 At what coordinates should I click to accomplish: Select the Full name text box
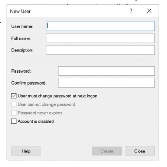coord(100,38)
